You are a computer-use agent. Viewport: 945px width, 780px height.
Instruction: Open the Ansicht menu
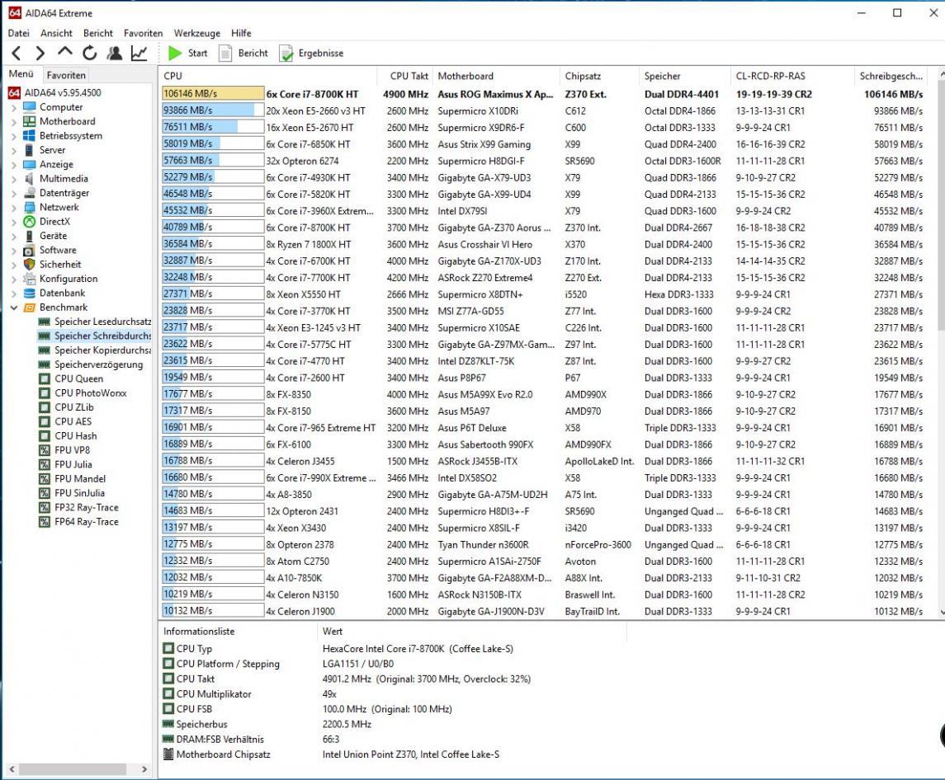[56, 33]
